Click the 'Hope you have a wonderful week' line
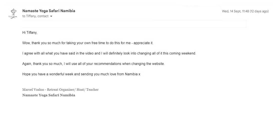This screenshot has height=132, width=273. [x=81, y=74]
